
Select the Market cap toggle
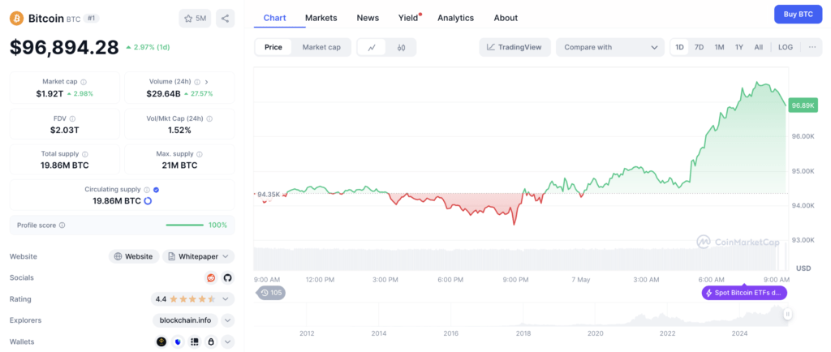[321, 47]
